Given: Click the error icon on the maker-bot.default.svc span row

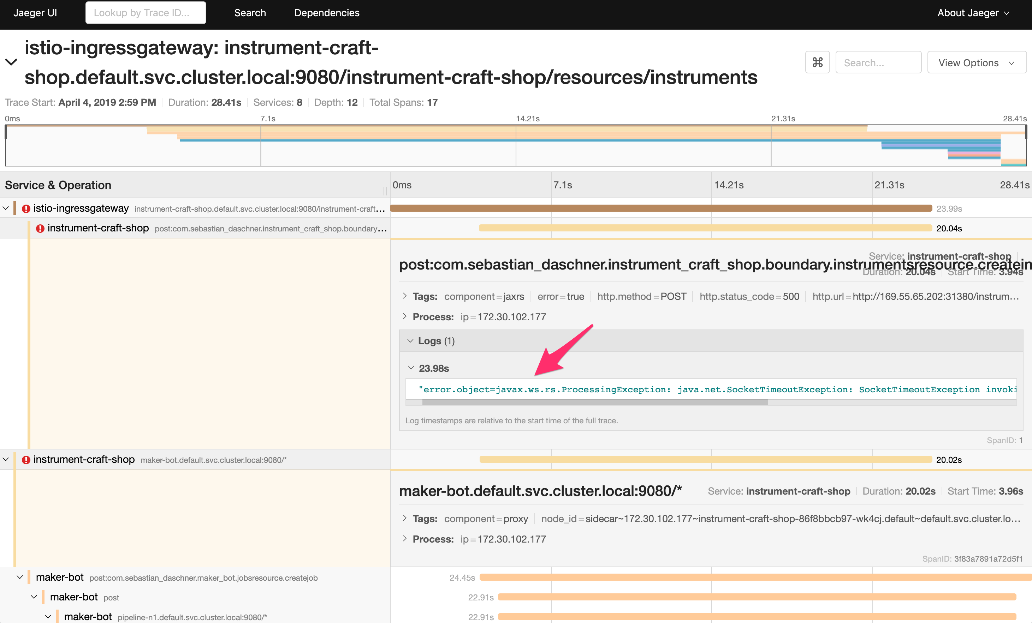Looking at the screenshot, I should click(26, 460).
